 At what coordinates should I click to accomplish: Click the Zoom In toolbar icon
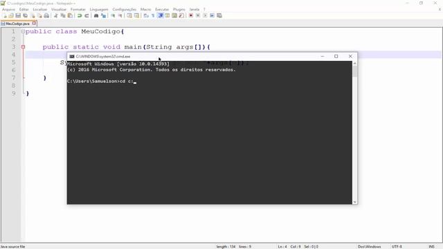(113, 15)
